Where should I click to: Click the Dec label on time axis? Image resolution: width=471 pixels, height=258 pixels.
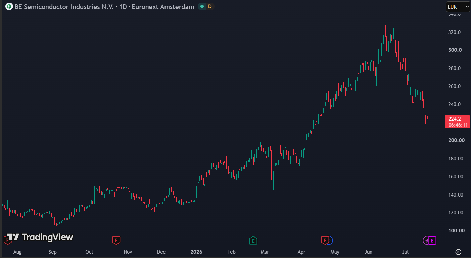[161, 252]
